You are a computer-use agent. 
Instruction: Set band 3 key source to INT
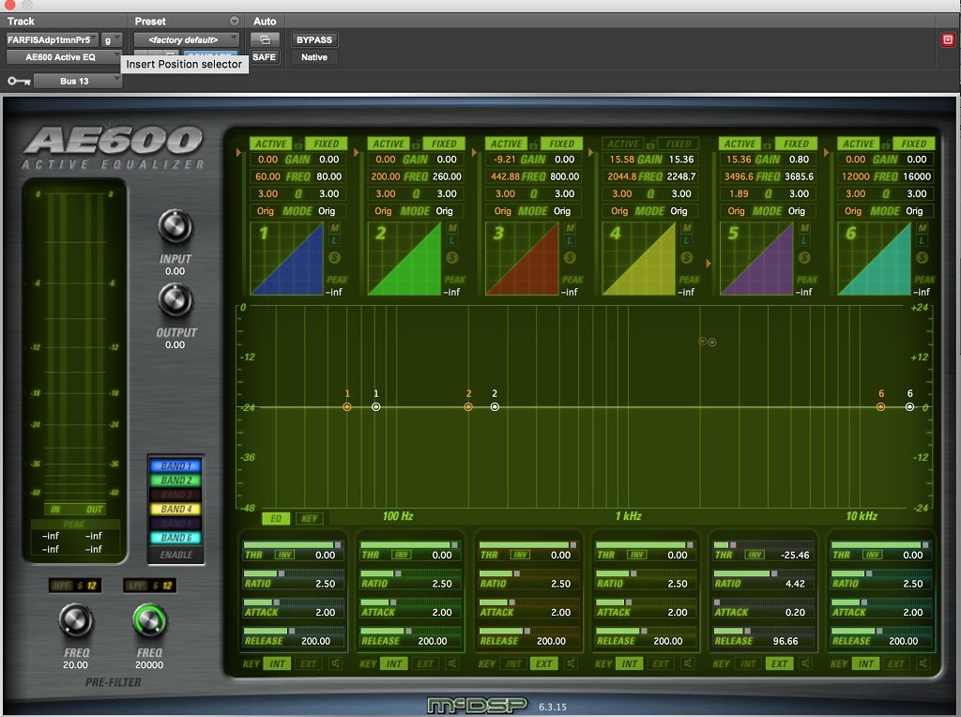point(513,664)
